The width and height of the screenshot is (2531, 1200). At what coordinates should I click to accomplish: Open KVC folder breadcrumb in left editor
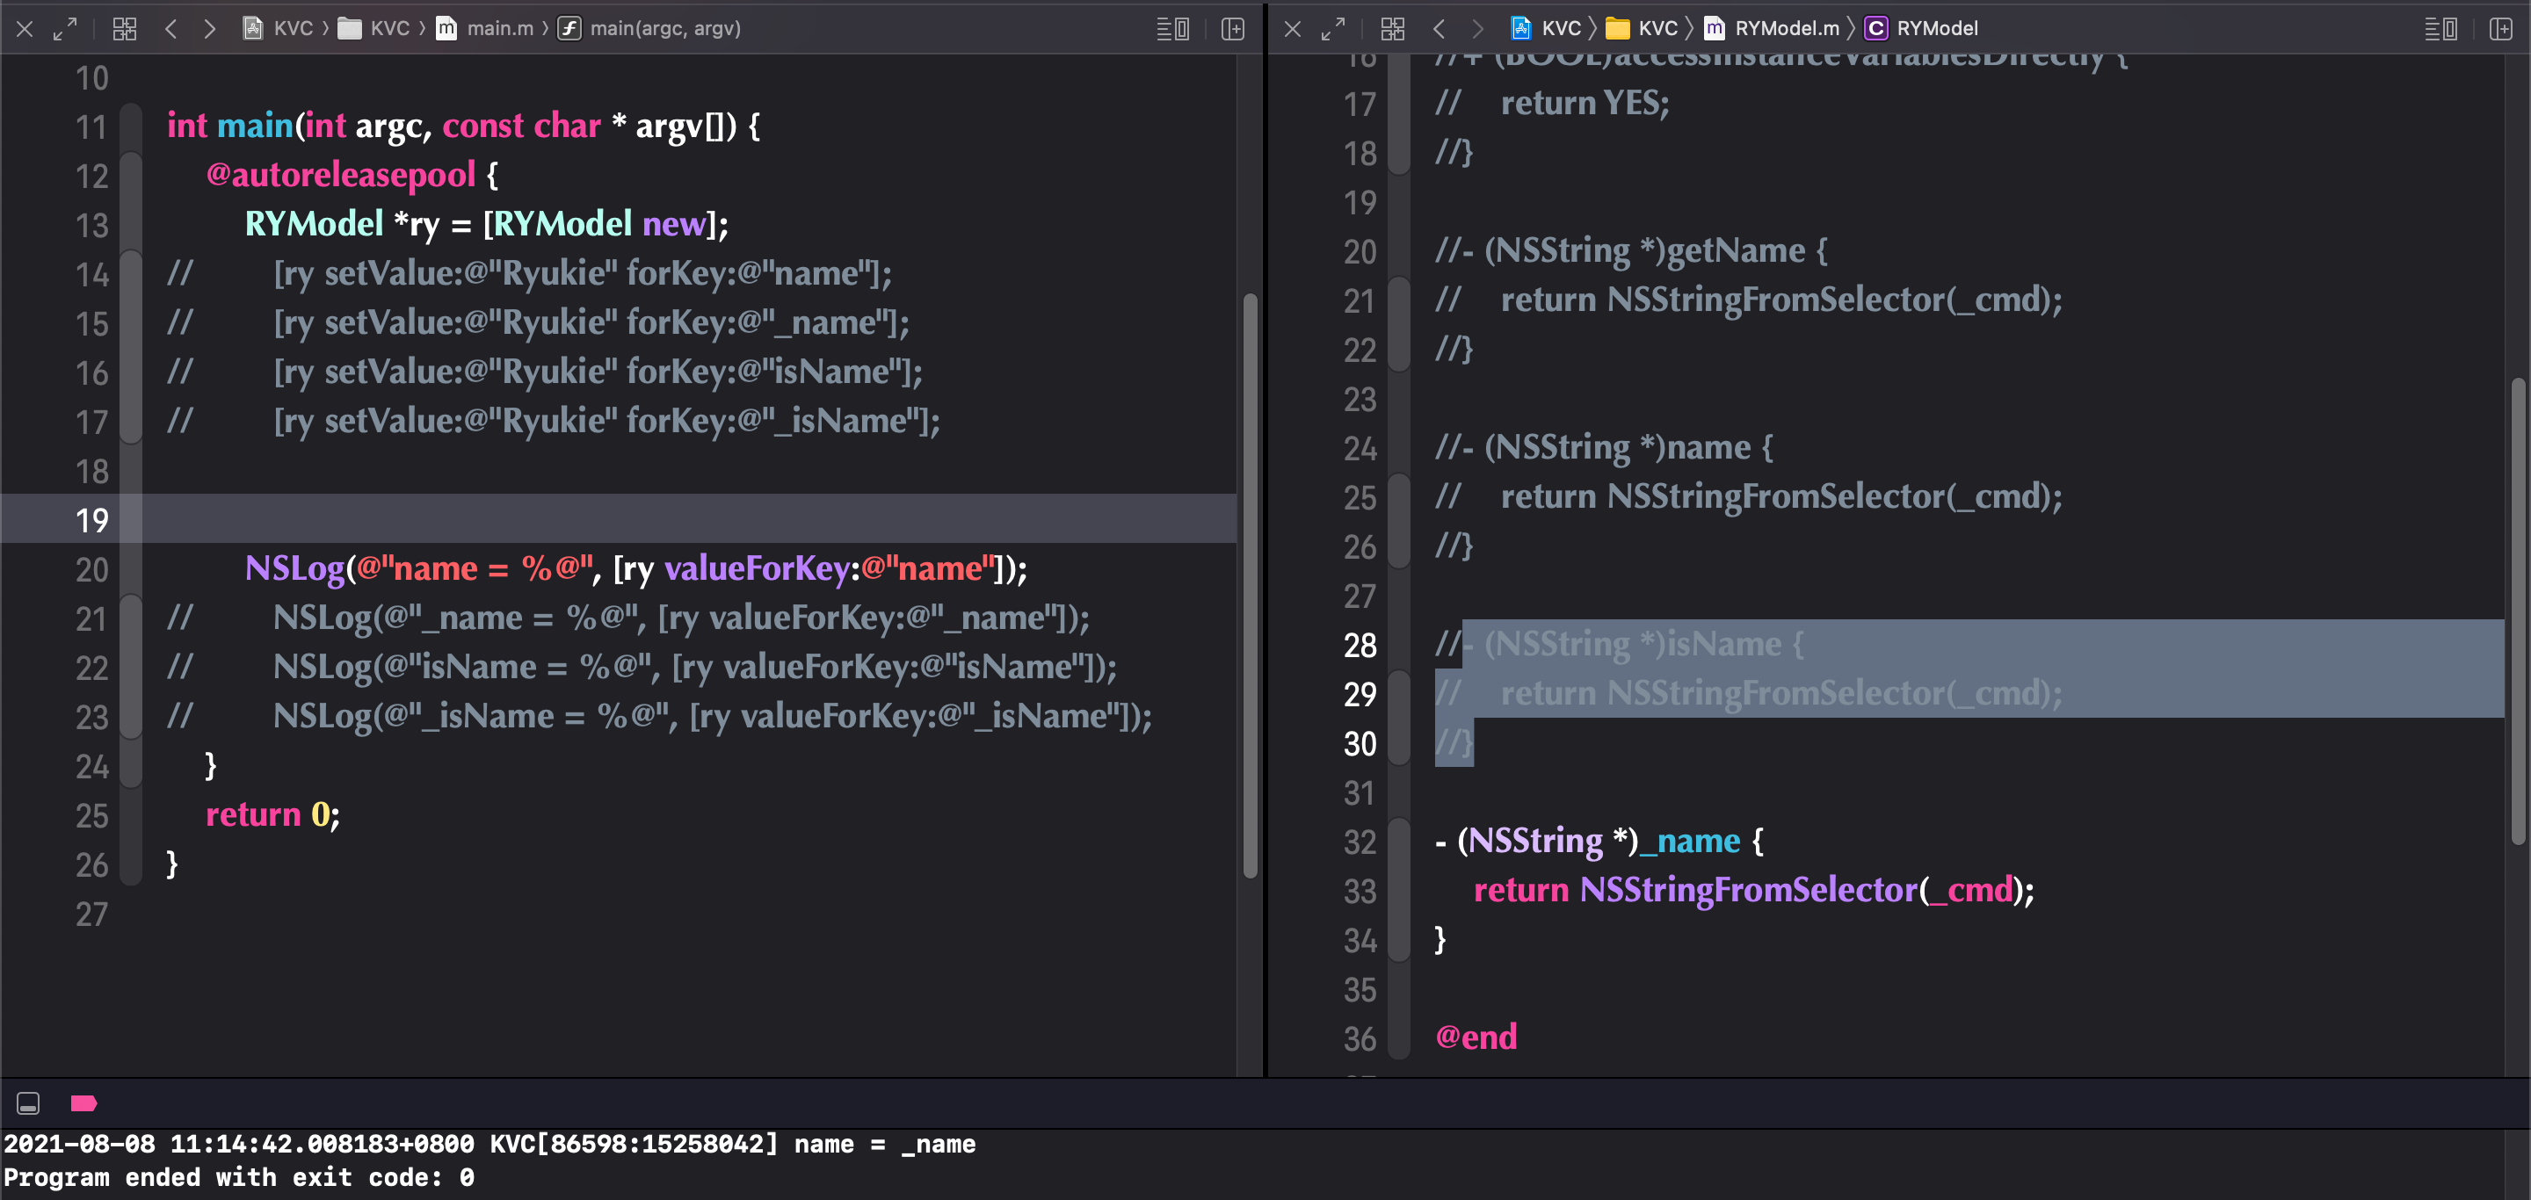tap(374, 28)
